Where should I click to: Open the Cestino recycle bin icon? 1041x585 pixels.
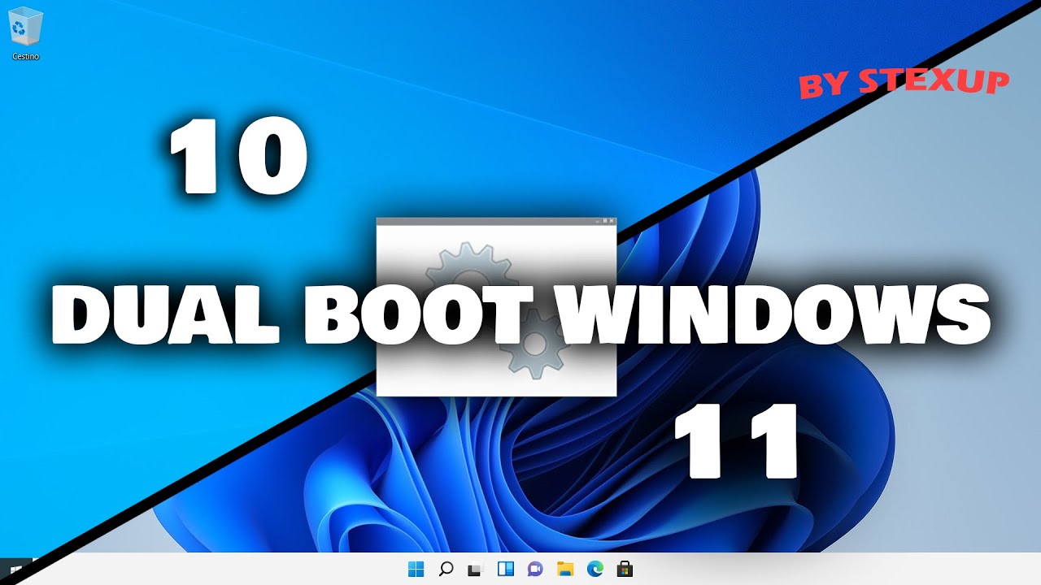click(25, 32)
